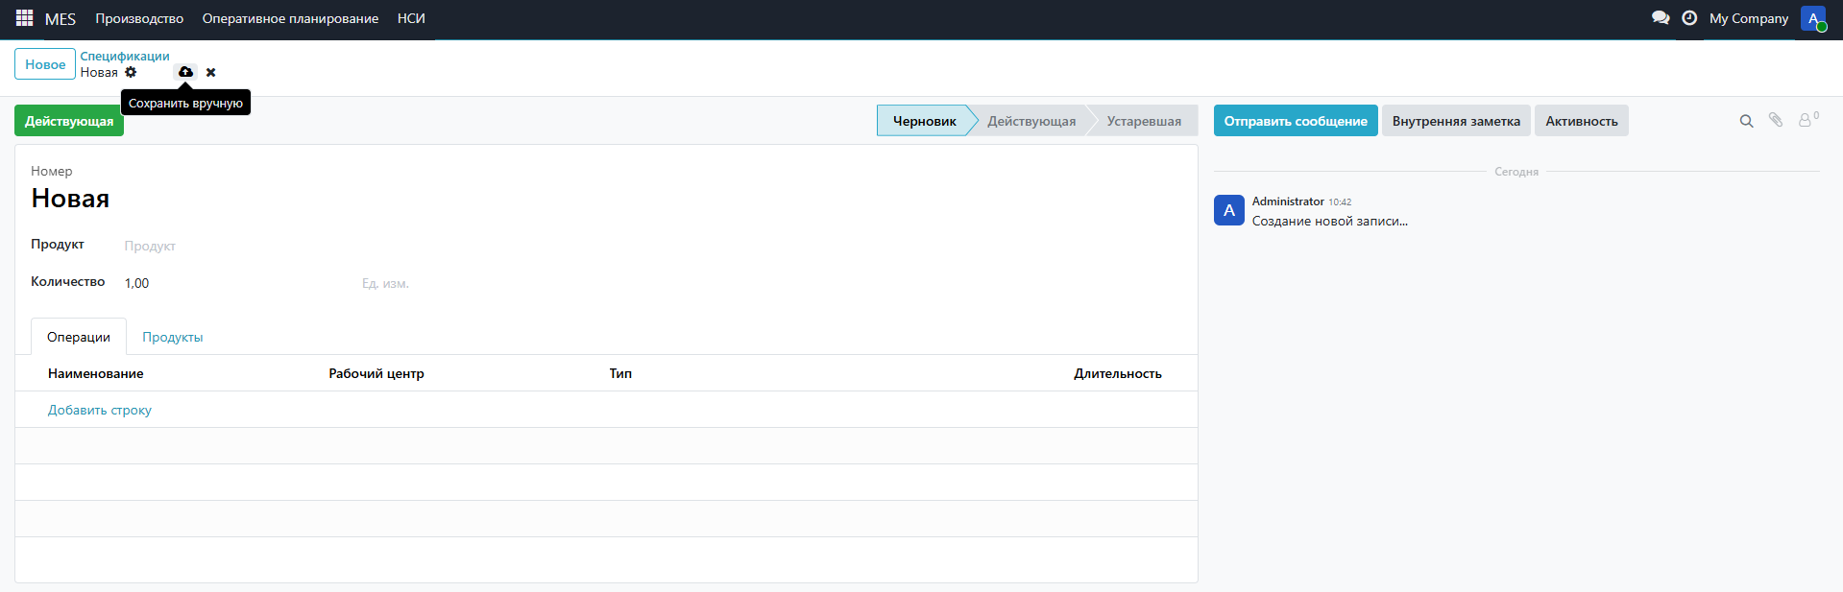Create a new record with Новое button
Viewport: 1843px width, 592px height.
45,64
